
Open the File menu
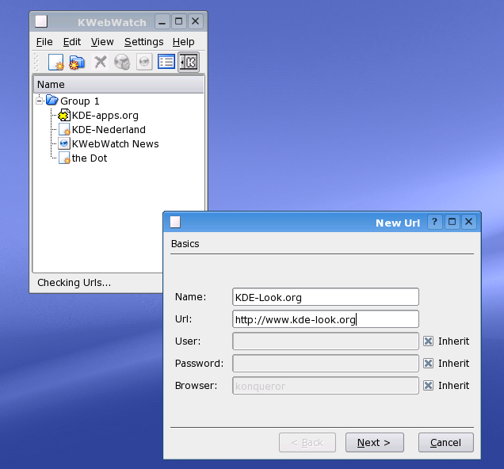[x=44, y=42]
